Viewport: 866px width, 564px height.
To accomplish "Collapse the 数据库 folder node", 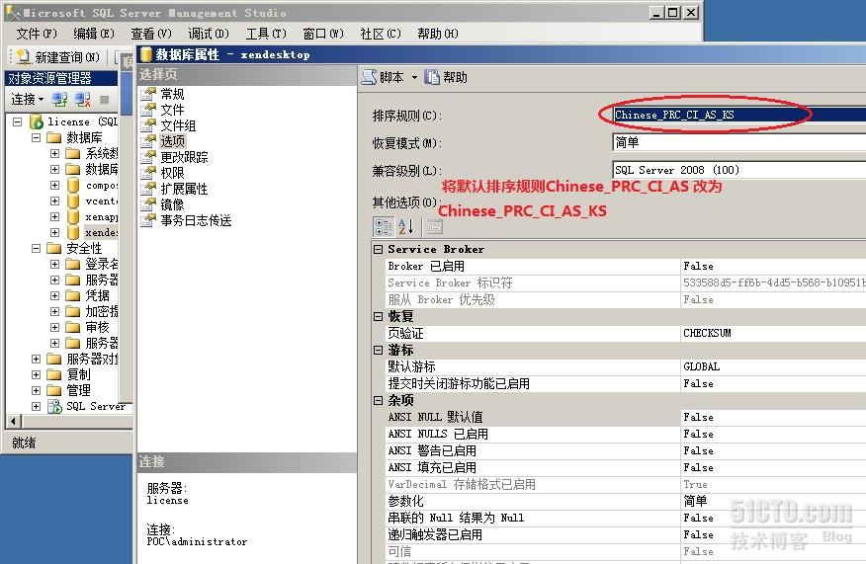I will click(36, 137).
